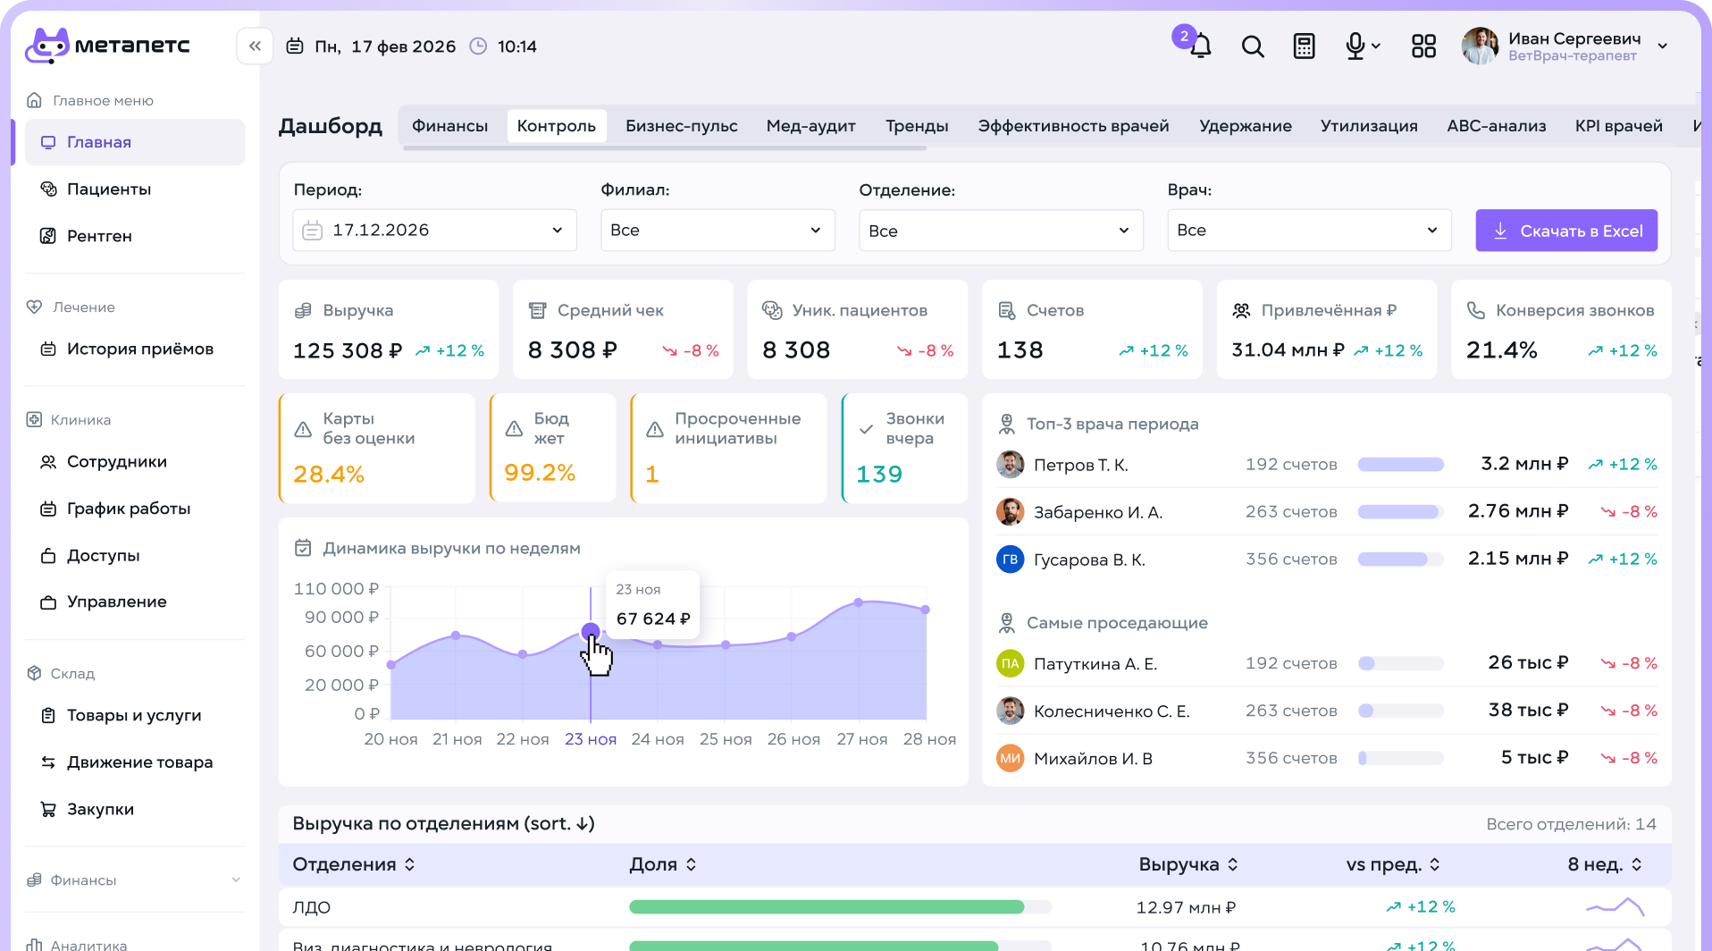Open the search magnifier icon
The width and height of the screenshot is (1712, 951).
[1253, 46]
